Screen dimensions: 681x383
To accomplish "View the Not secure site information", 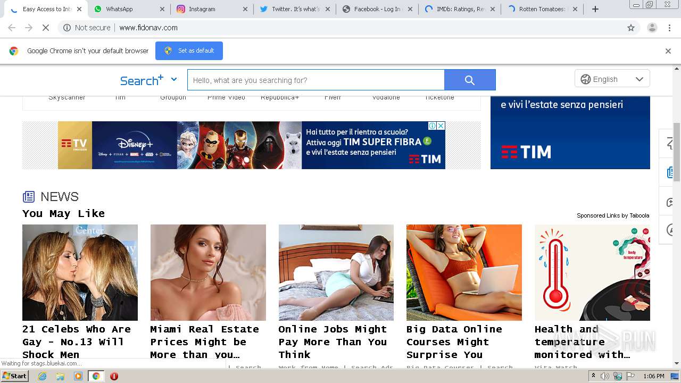I will (x=87, y=28).
